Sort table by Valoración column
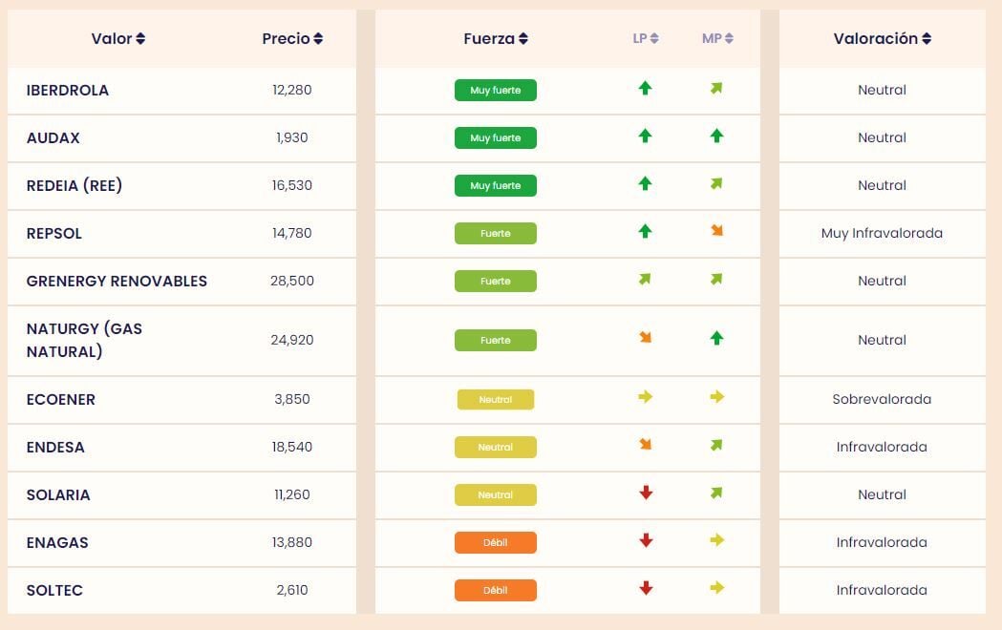 pos(882,39)
